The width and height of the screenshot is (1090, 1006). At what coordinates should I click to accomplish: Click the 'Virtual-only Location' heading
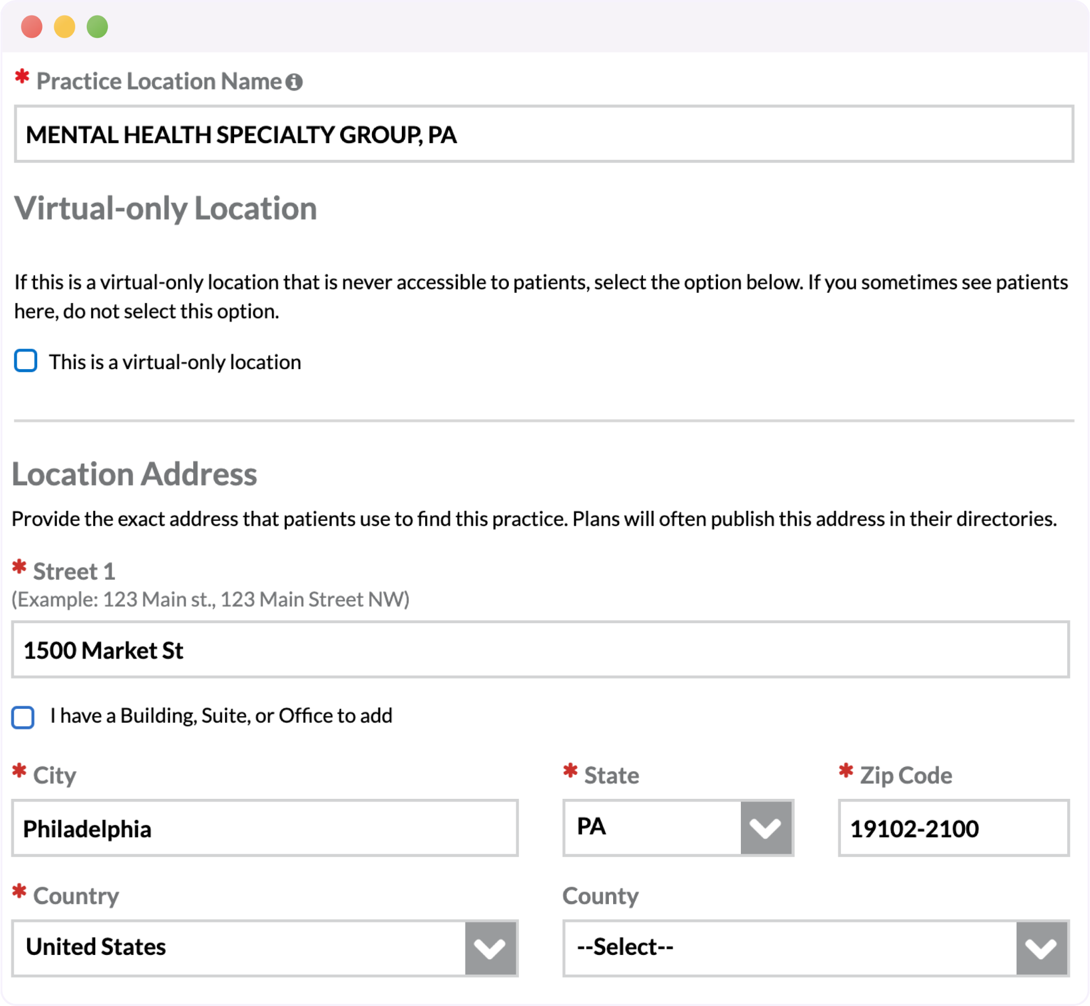pos(166,208)
